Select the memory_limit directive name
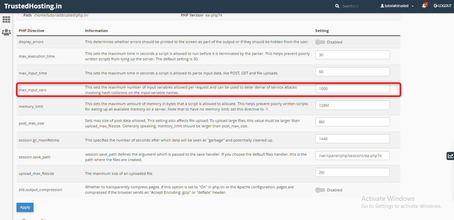Screen dimensions: 454x220 point(31,106)
